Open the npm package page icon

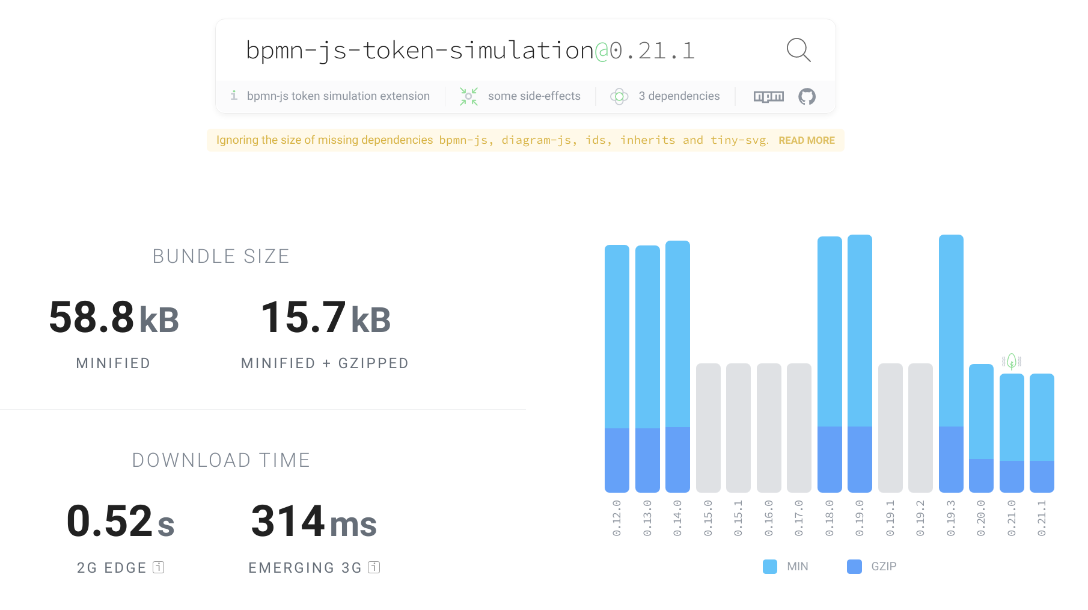click(x=769, y=96)
